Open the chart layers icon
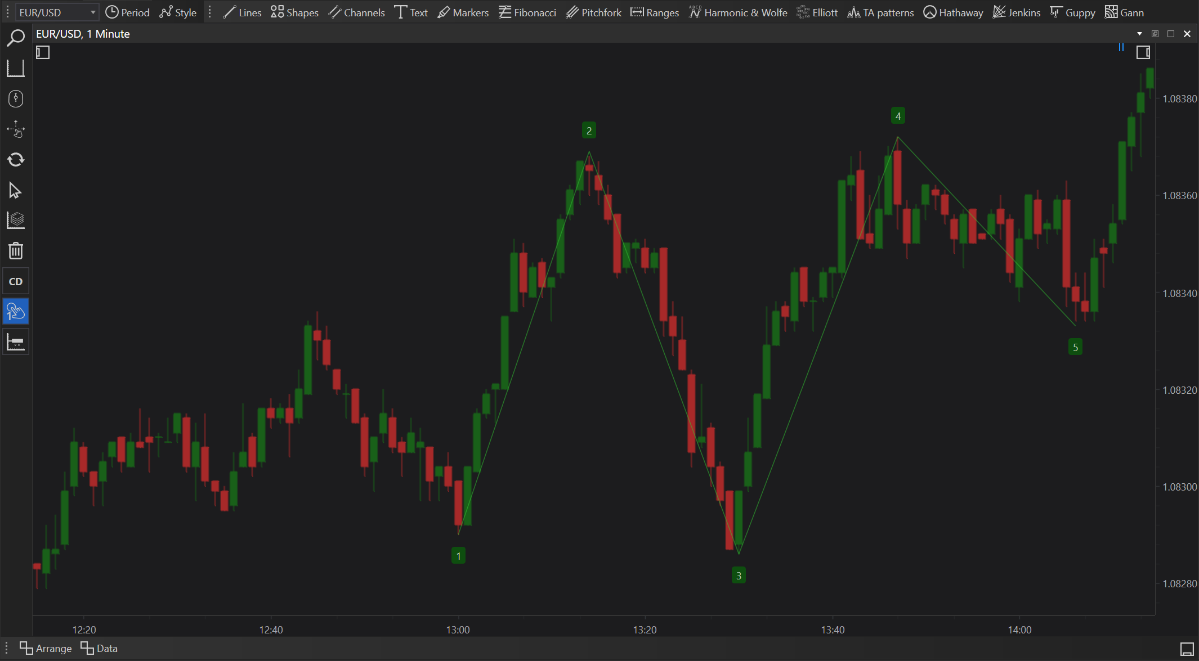The image size is (1199, 661). click(x=15, y=220)
